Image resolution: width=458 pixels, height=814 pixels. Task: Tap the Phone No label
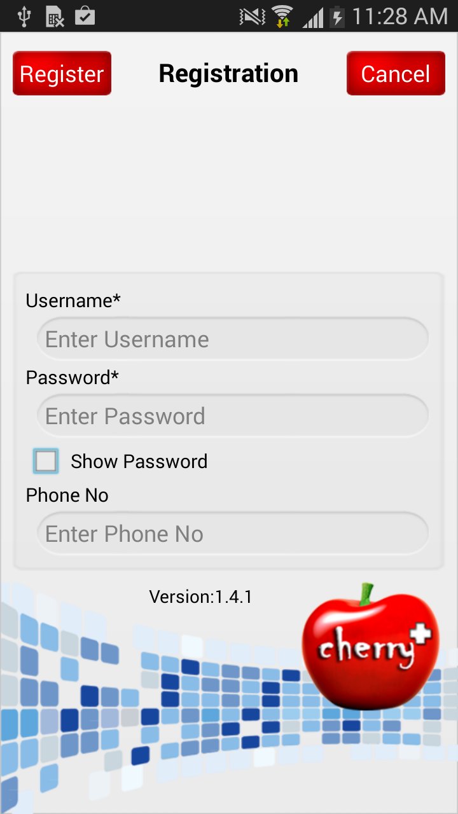[x=67, y=495]
